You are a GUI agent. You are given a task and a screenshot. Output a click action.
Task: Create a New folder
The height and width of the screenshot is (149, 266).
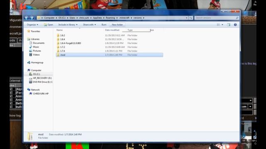pyautogui.click(x=117, y=25)
